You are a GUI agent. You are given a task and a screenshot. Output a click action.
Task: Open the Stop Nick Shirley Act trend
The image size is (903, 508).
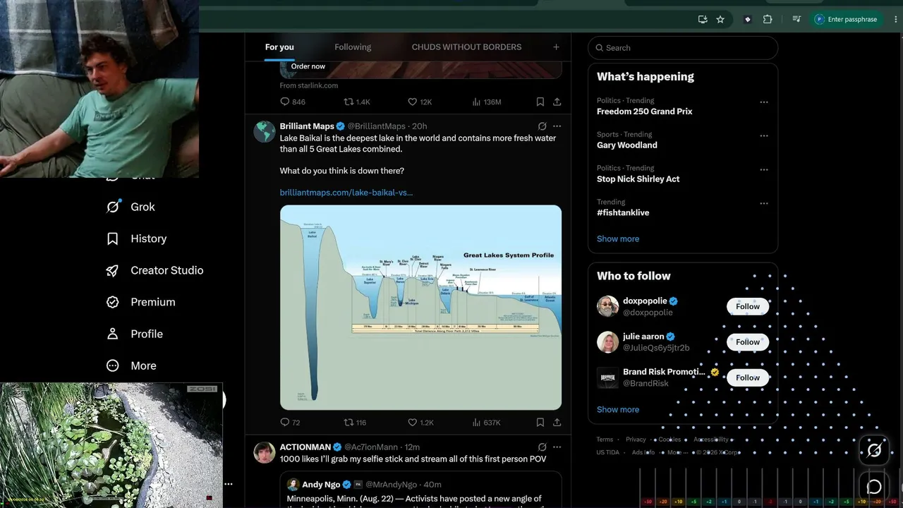pyautogui.click(x=638, y=179)
